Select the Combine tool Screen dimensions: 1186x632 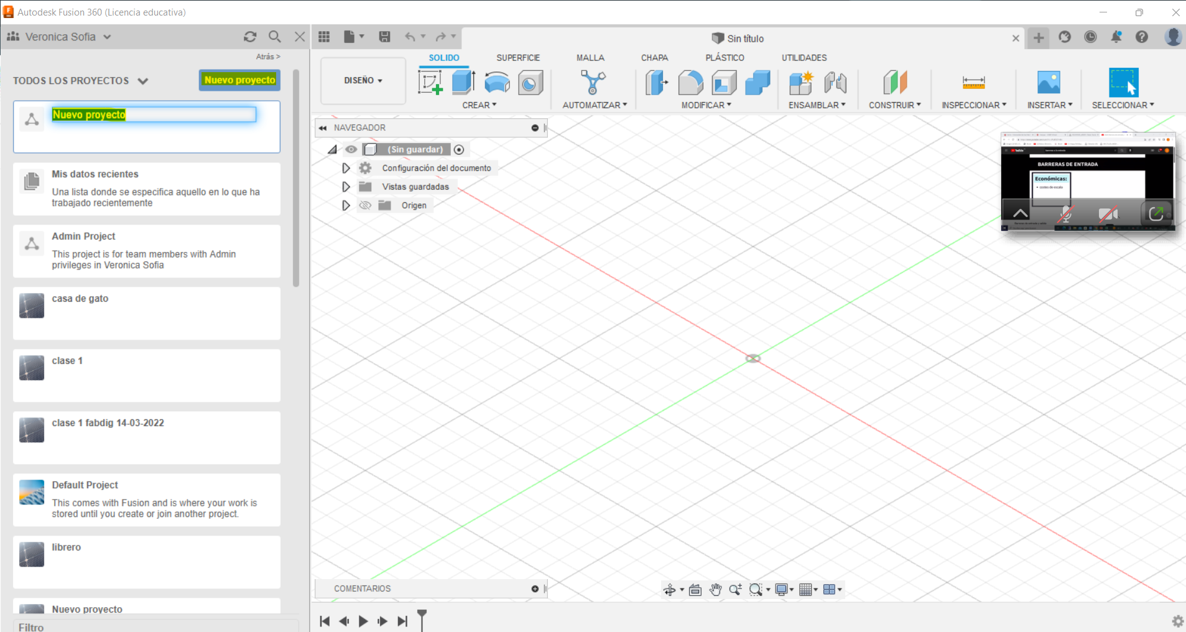click(x=757, y=82)
